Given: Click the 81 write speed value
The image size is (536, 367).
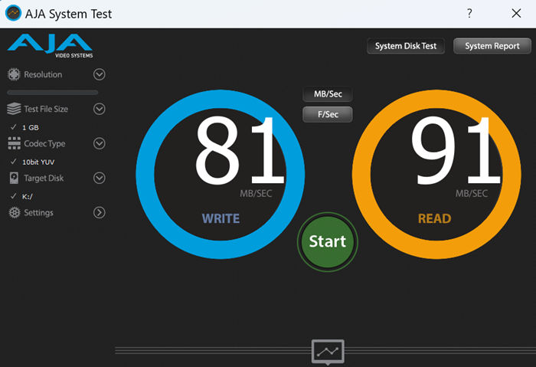Looking at the screenshot, I should 240,150.
